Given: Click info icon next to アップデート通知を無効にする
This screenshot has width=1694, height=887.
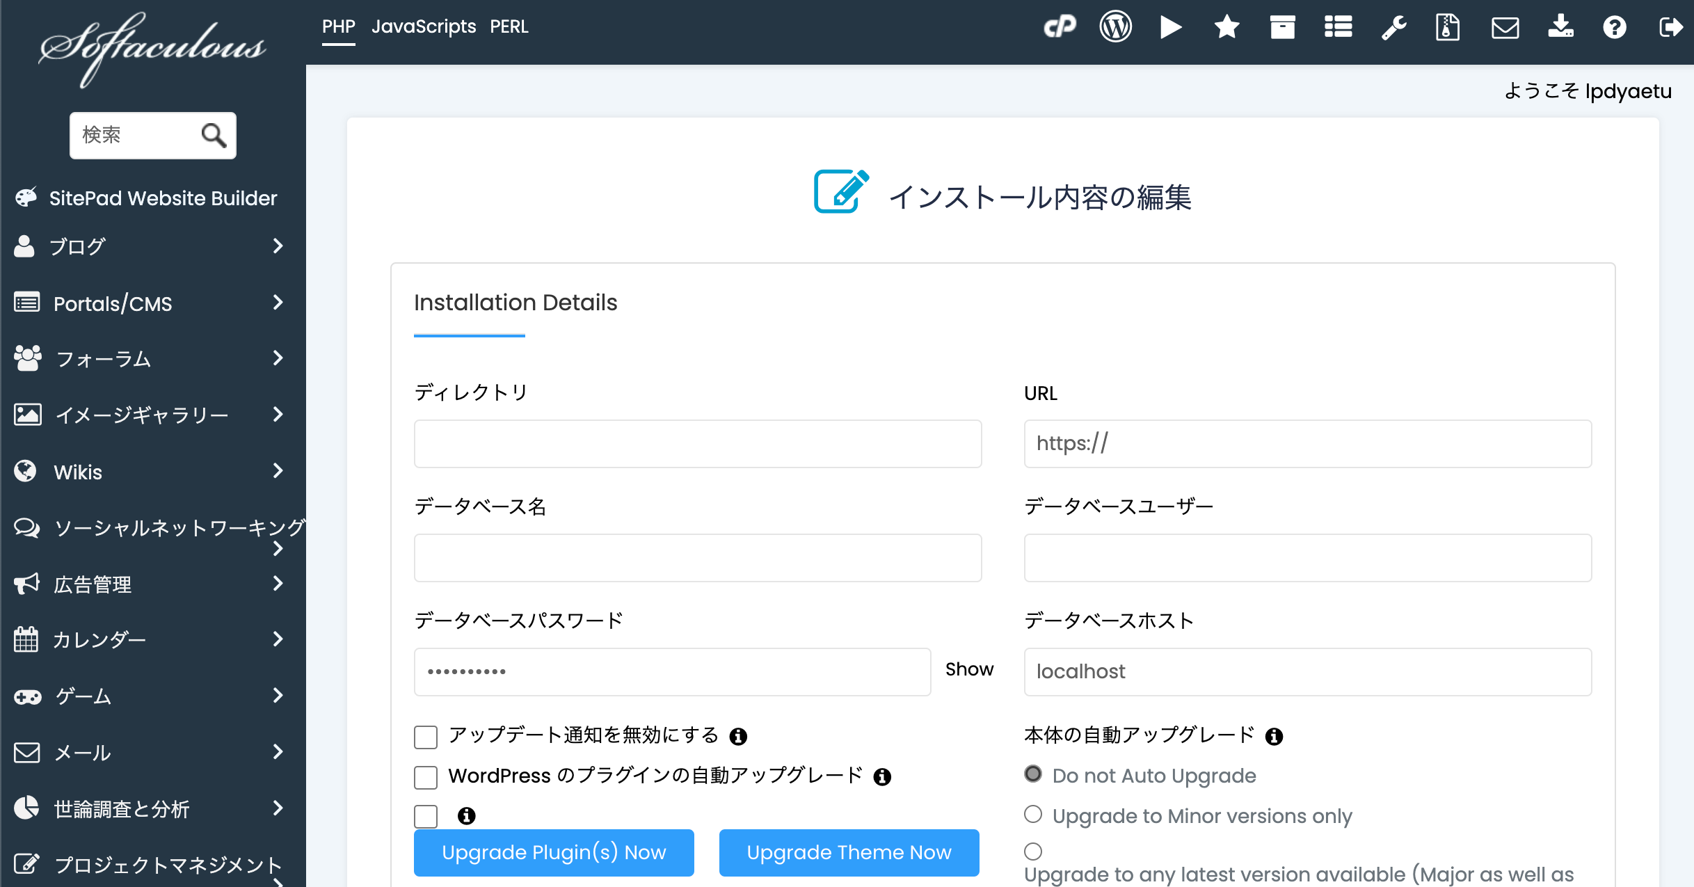Looking at the screenshot, I should [738, 736].
